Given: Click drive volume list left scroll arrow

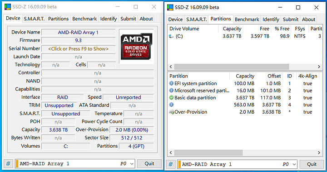Looking at the screenshot, I should click(x=171, y=67).
